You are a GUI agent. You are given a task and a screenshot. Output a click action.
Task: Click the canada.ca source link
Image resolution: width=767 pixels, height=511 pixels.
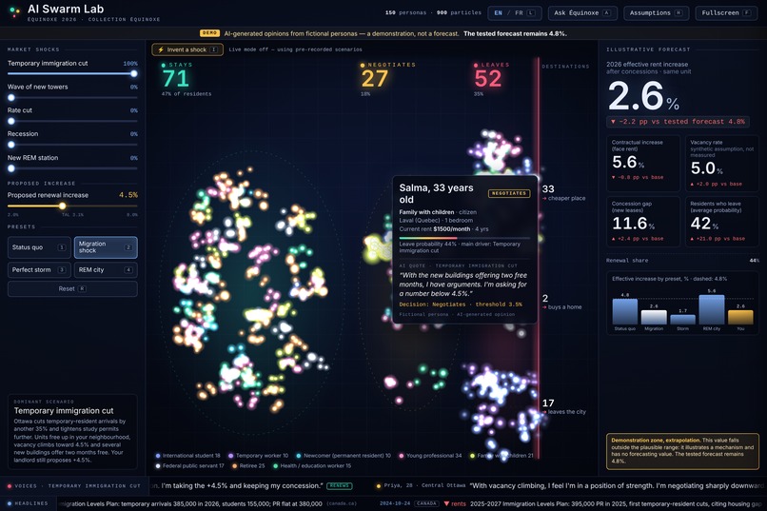[x=342, y=503]
